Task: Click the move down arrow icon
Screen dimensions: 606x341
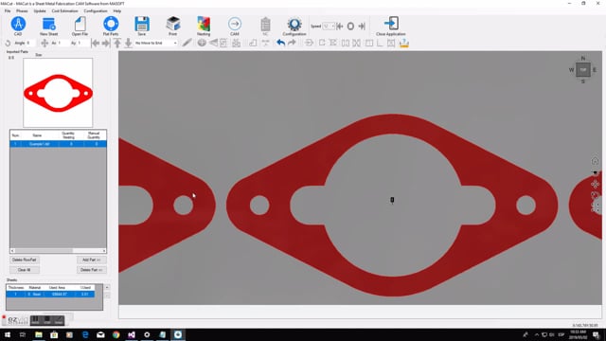Action: [128, 43]
